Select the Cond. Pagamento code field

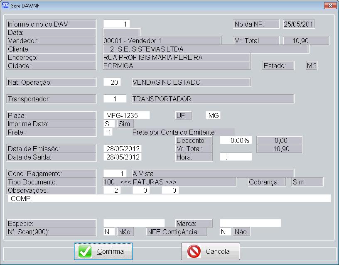point(115,174)
